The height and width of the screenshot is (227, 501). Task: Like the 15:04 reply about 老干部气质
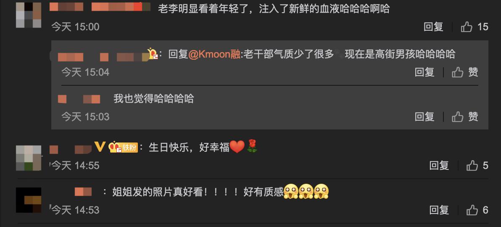pyautogui.click(x=465, y=72)
